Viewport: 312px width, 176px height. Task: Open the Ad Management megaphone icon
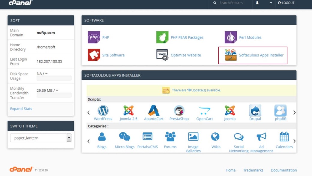pos(261,137)
